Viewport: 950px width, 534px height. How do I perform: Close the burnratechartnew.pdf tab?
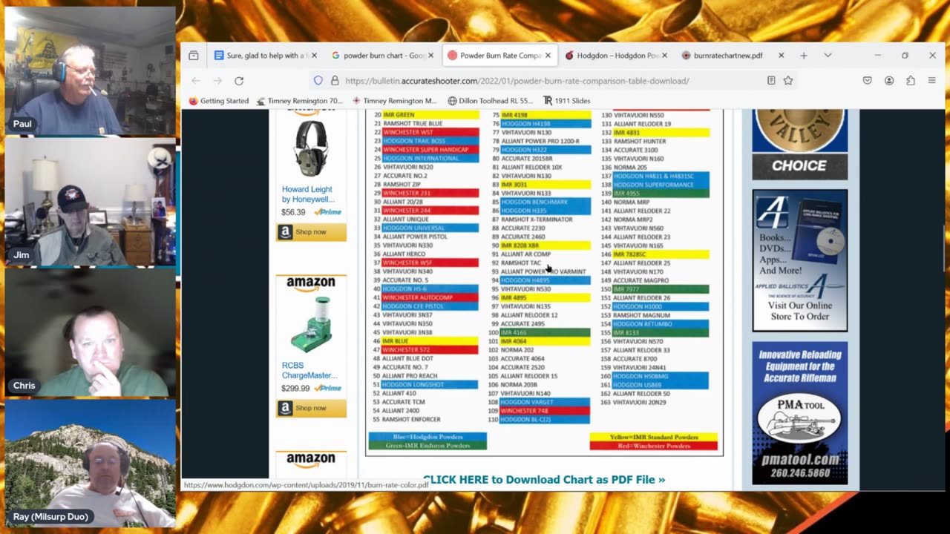781,56
